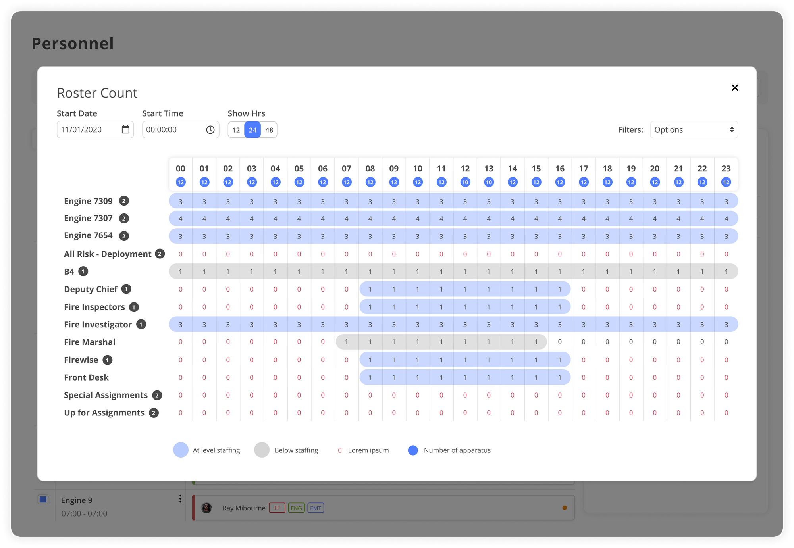
Task: Check the checkbox next to Engine 9
Action: 43,499
